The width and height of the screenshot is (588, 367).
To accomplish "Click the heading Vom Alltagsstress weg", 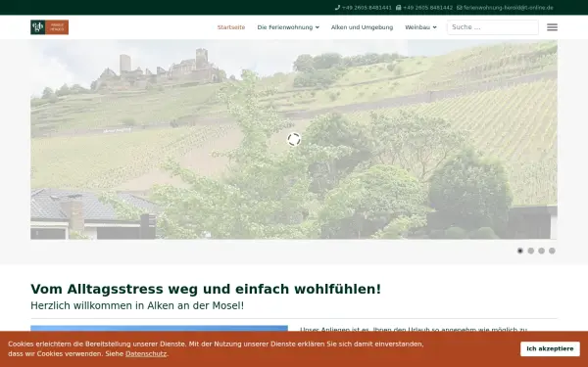I will click(206, 289).
